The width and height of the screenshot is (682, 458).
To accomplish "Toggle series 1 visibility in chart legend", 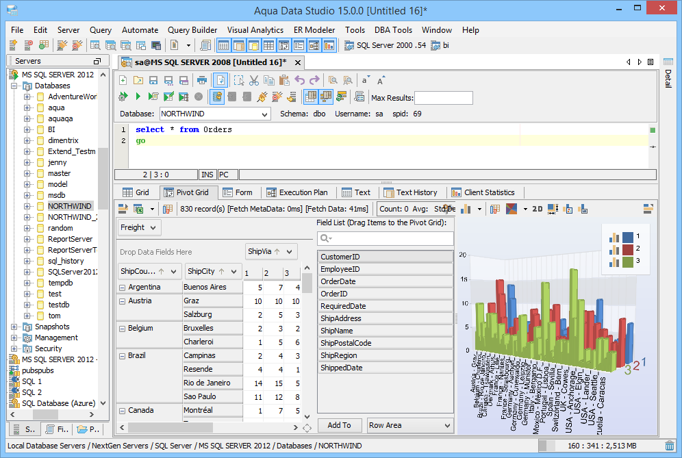I will (x=627, y=237).
